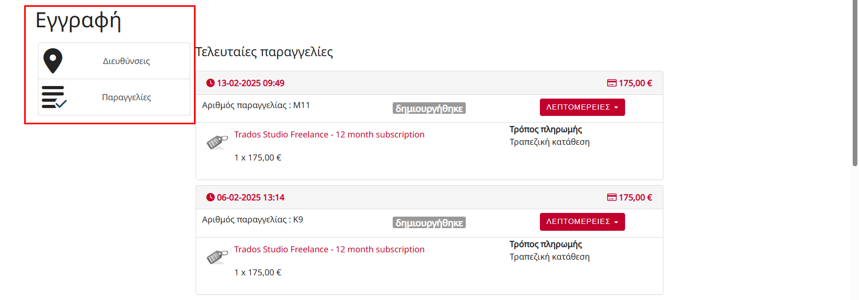This screenshot has width=859, height=300.
Task: Click the location pin icon for Διευθύνσεις
Action: [x=53, y=61]
